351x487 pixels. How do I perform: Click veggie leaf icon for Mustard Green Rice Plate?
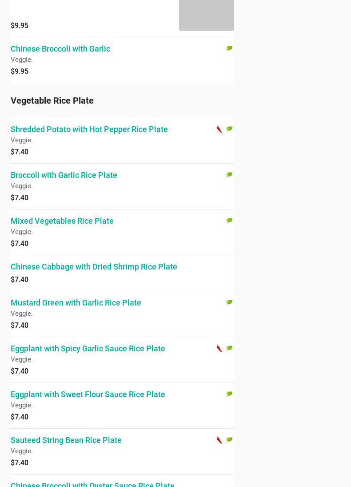(x=229, y=302)
